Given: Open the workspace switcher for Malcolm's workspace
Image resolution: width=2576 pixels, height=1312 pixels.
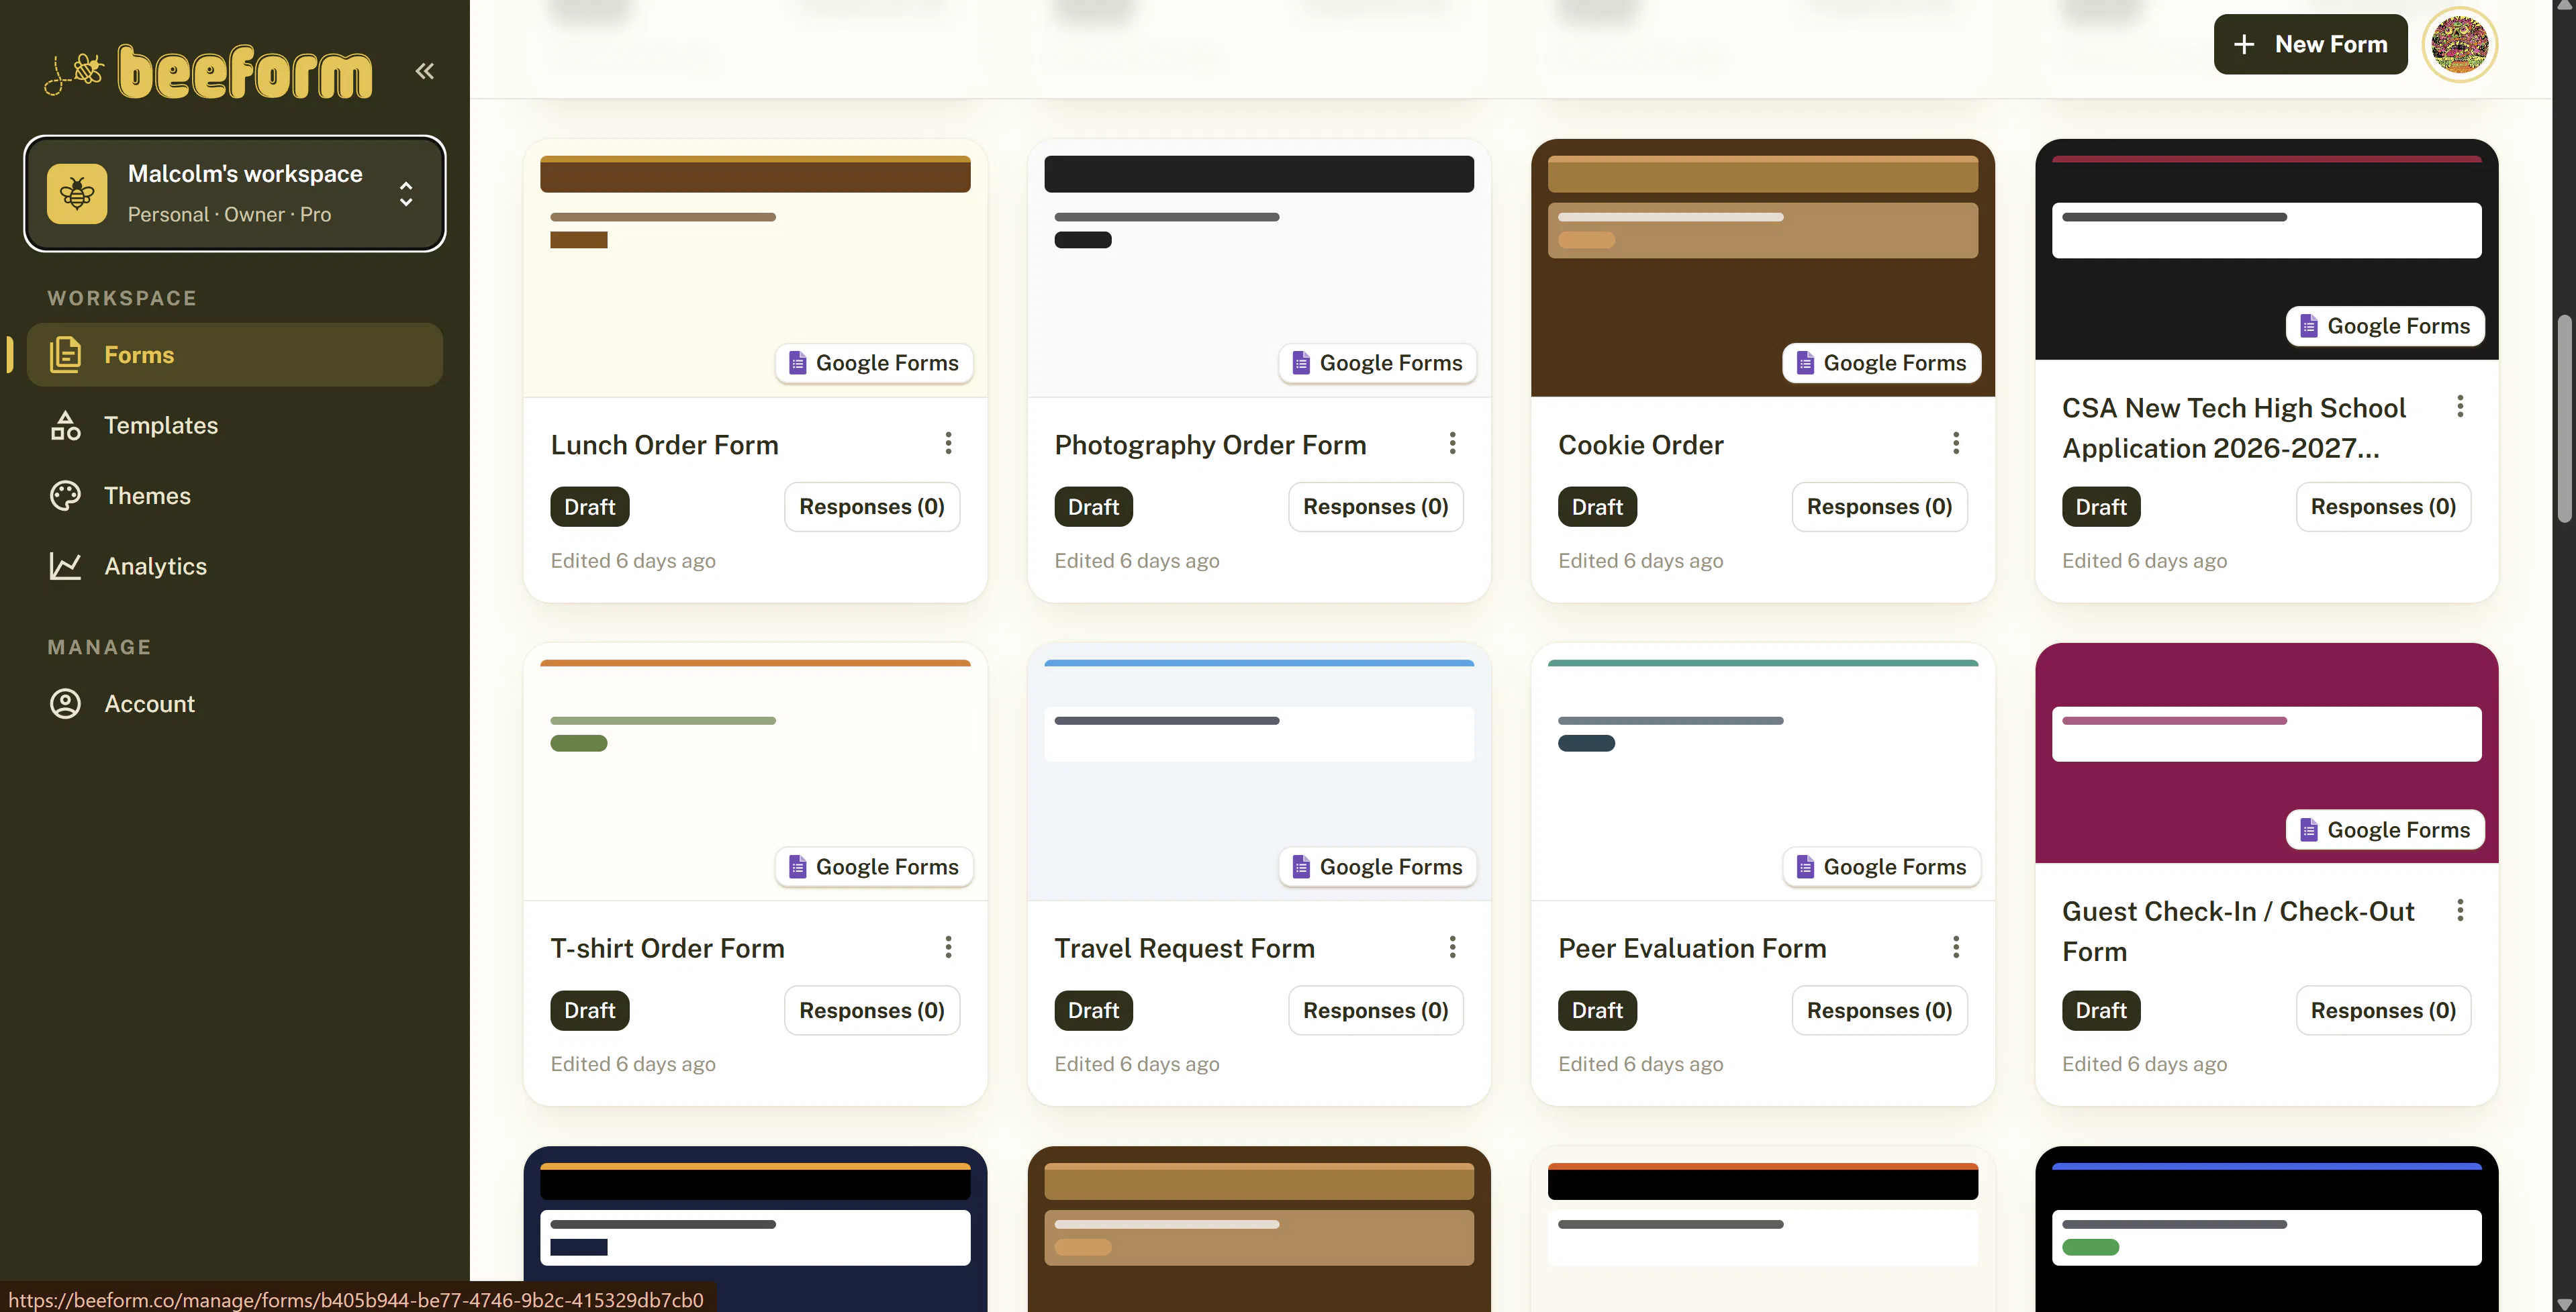Looking at the screenshot, I should tap(235, 194).
